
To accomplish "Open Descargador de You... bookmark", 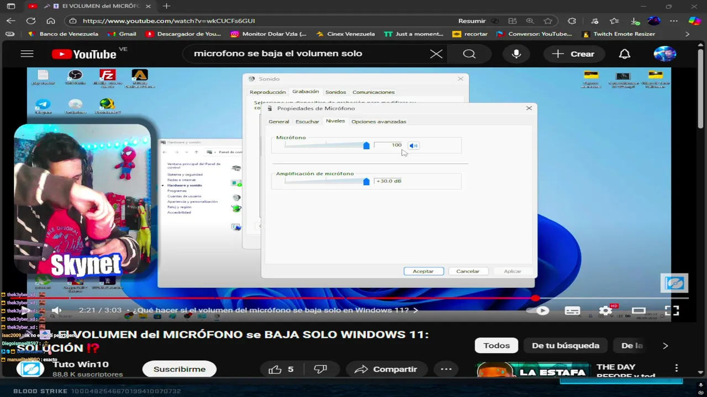I will pos(183,34).
